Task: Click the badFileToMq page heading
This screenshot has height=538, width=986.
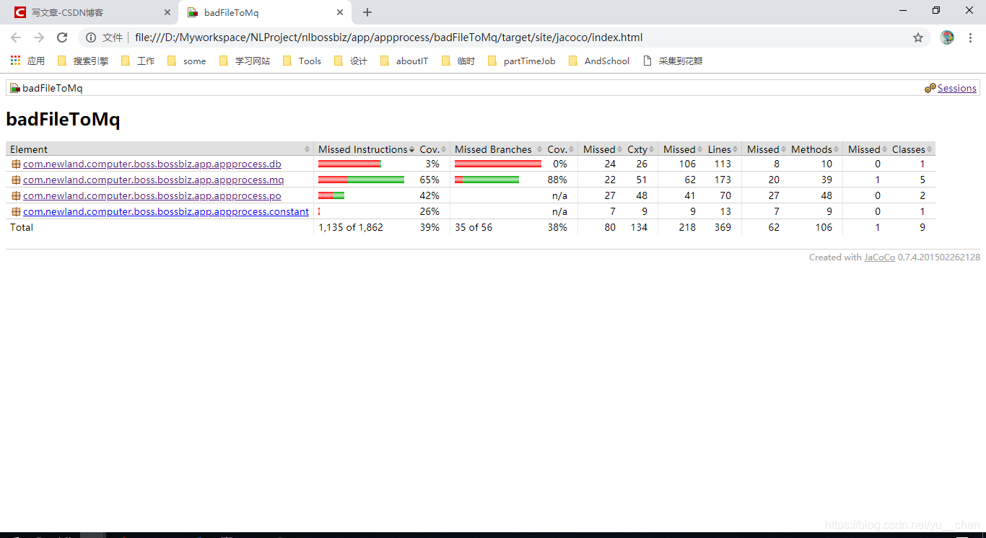Action: pyautogui.click(x=63, y=120)
